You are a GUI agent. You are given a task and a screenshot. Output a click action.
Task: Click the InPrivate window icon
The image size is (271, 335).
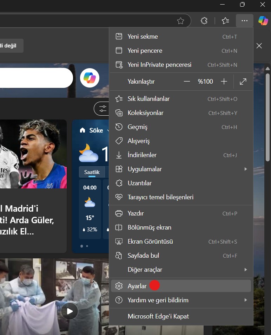click(119, 65)
